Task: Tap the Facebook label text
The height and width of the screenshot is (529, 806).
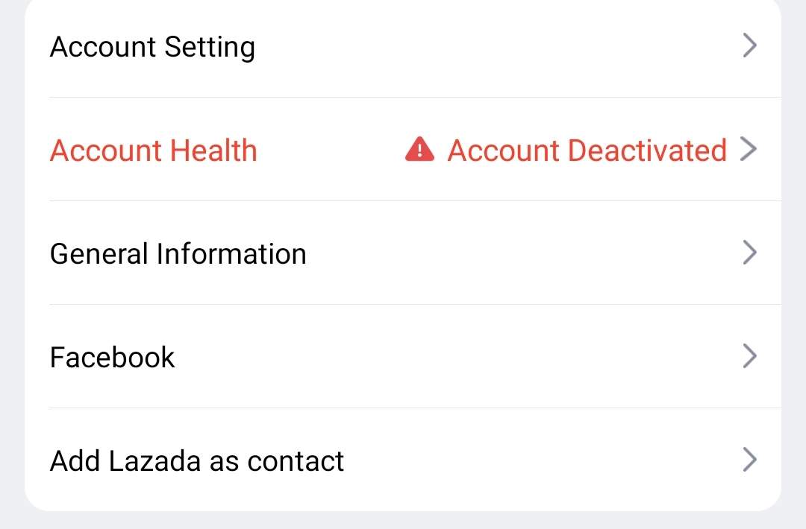Action: pos(112,357)
